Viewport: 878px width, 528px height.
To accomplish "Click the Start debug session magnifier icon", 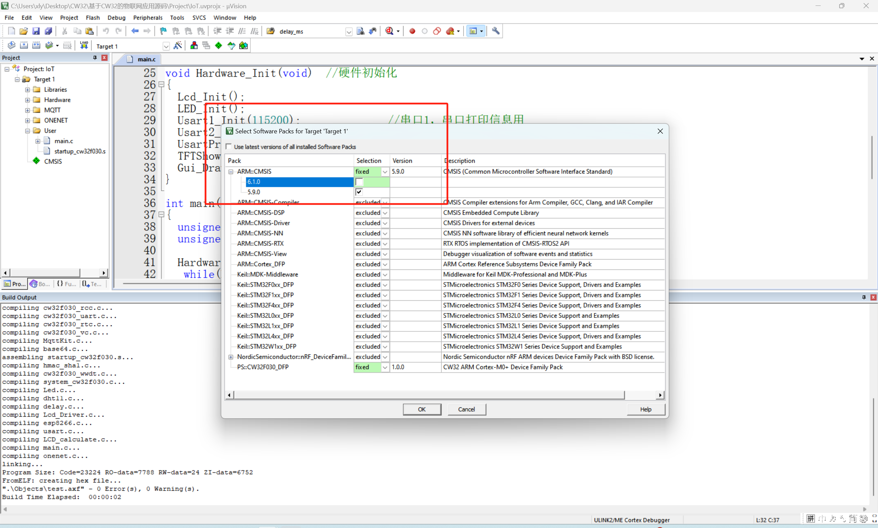I will pos(389,31).
